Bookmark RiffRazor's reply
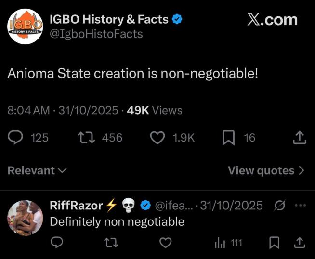The image size is (315, 259). 274,243
